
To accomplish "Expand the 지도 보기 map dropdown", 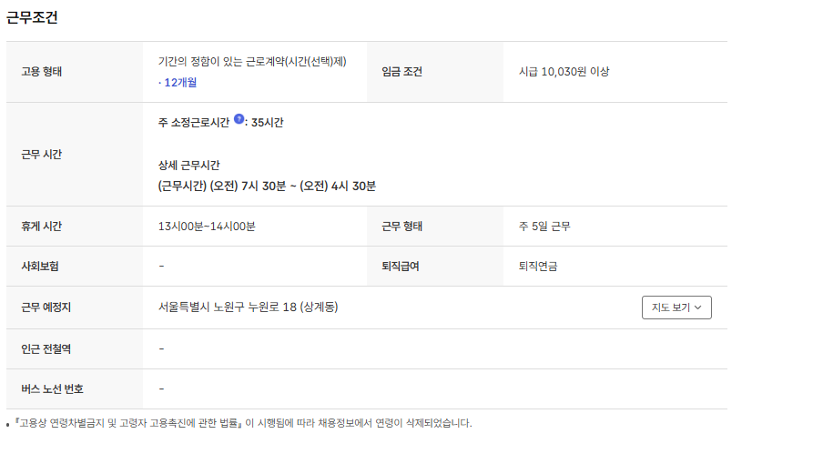I will 676,308.
